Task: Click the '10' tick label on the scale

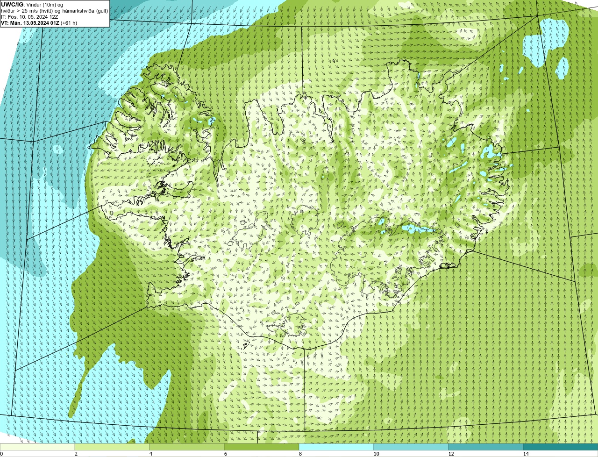Action: (x=376, y=454)
